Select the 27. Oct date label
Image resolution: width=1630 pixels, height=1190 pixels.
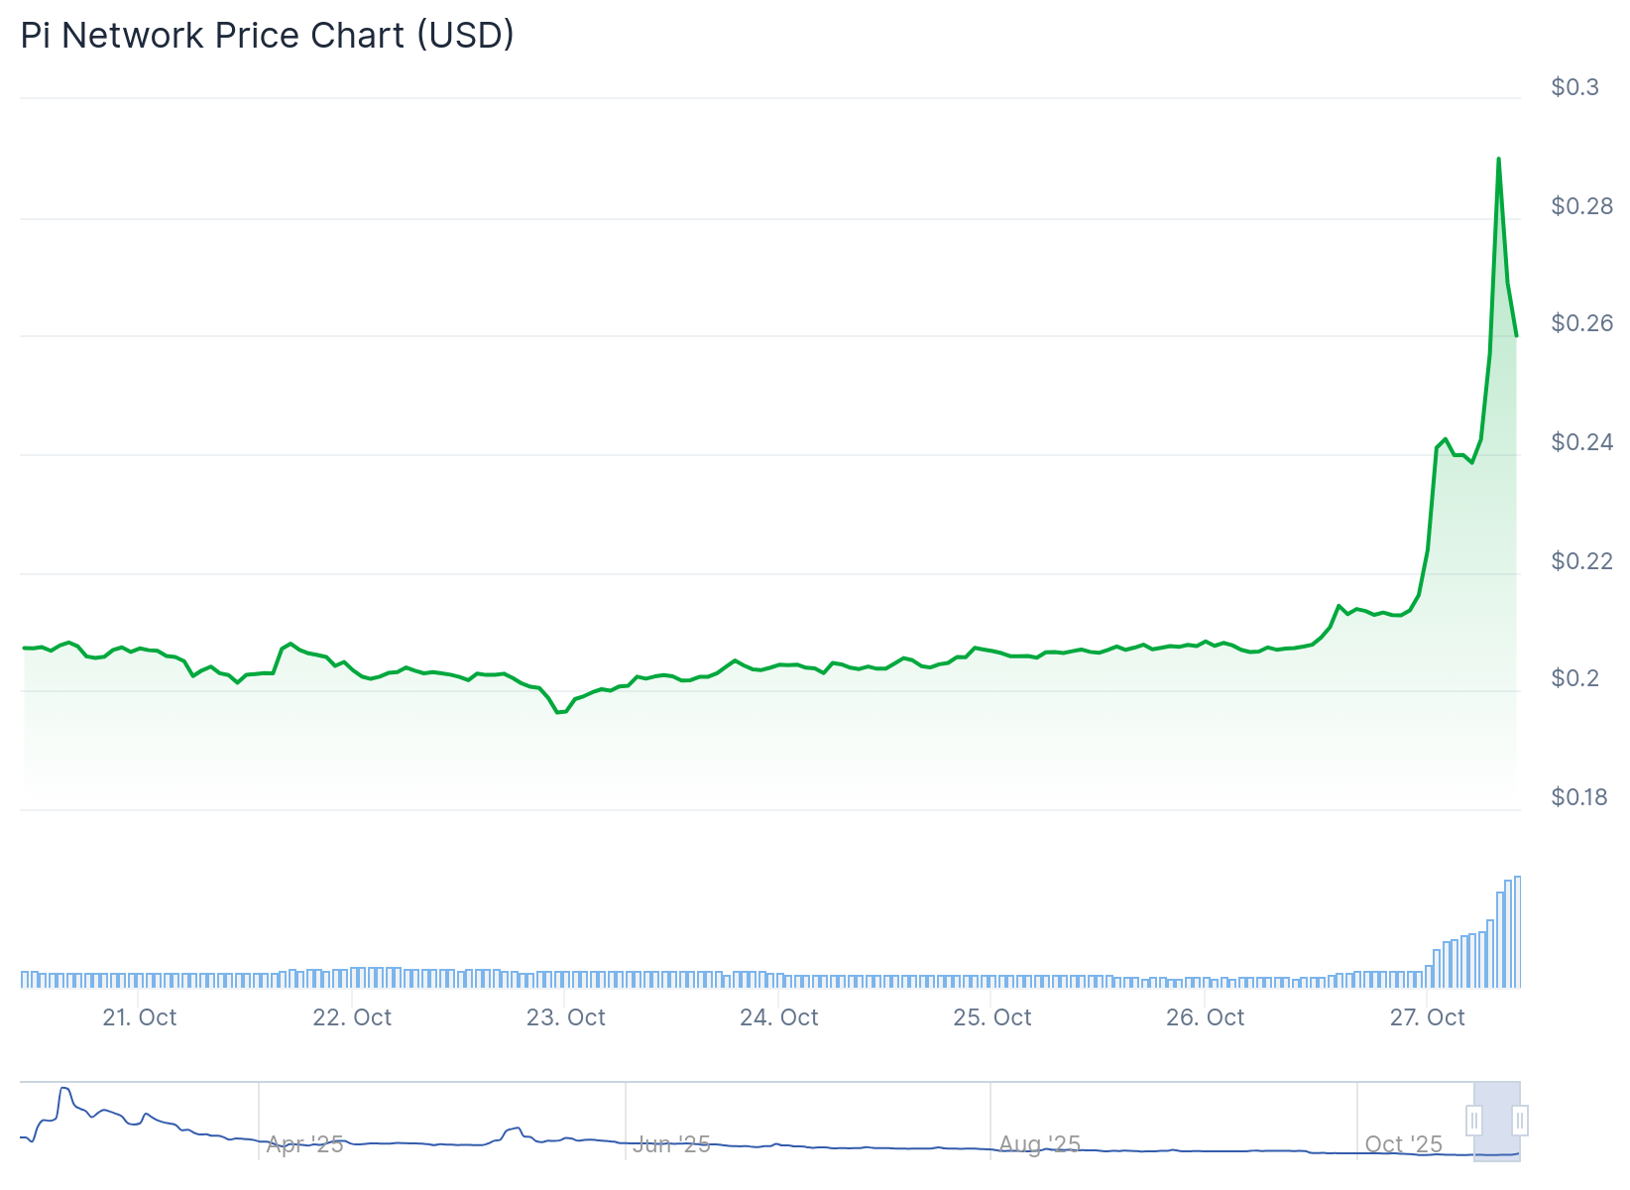[x=1427, y=1017]
